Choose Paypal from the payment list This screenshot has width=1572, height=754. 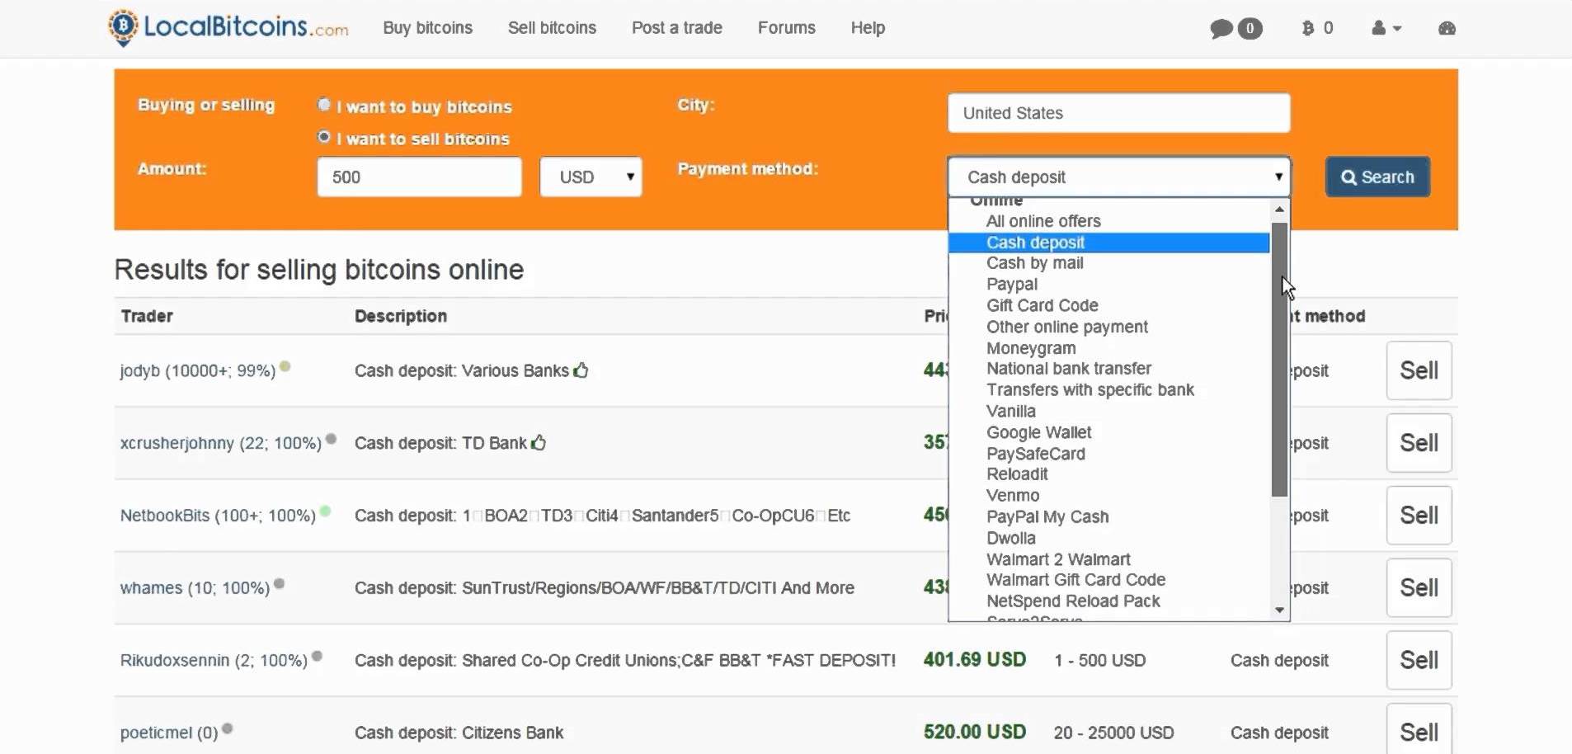(1012, 285)
